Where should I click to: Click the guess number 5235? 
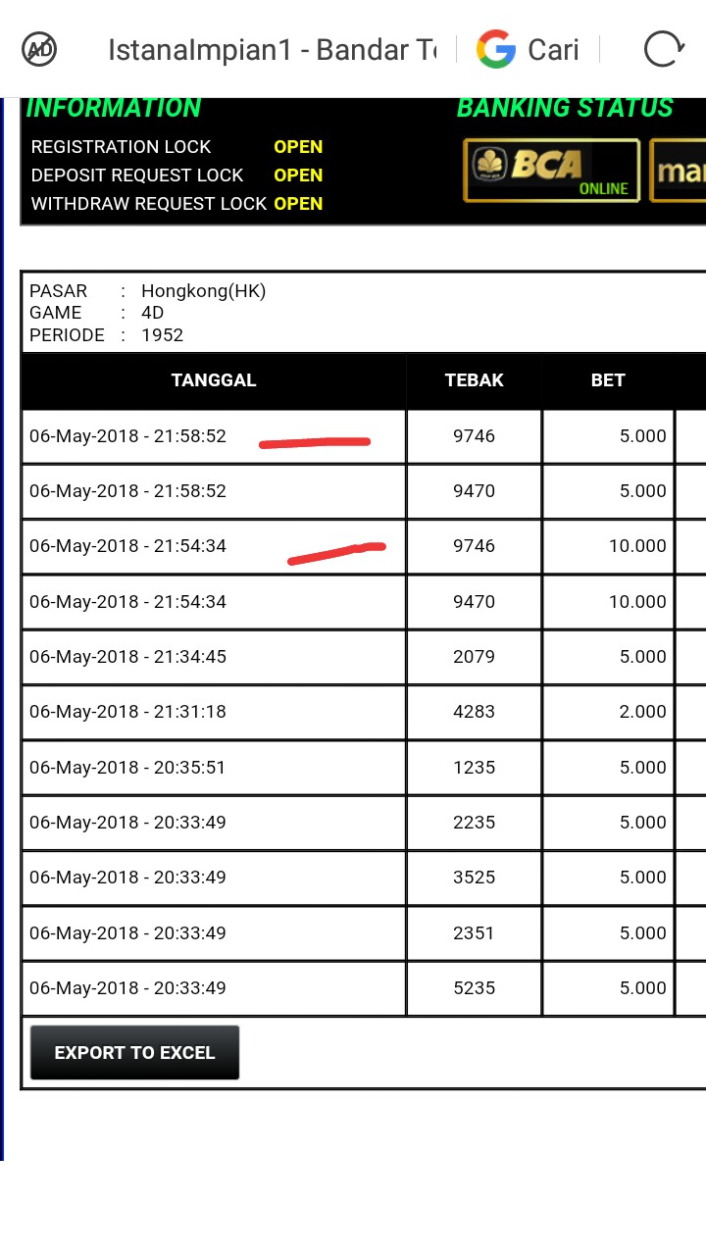coord(474,988)
